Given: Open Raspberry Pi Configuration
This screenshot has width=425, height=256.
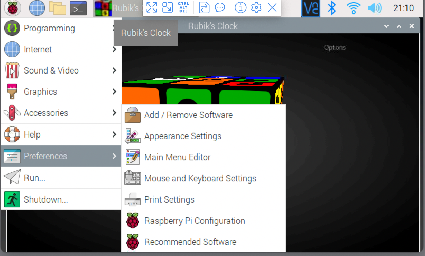Looking at the screenshot, I should tap(204, 221).
